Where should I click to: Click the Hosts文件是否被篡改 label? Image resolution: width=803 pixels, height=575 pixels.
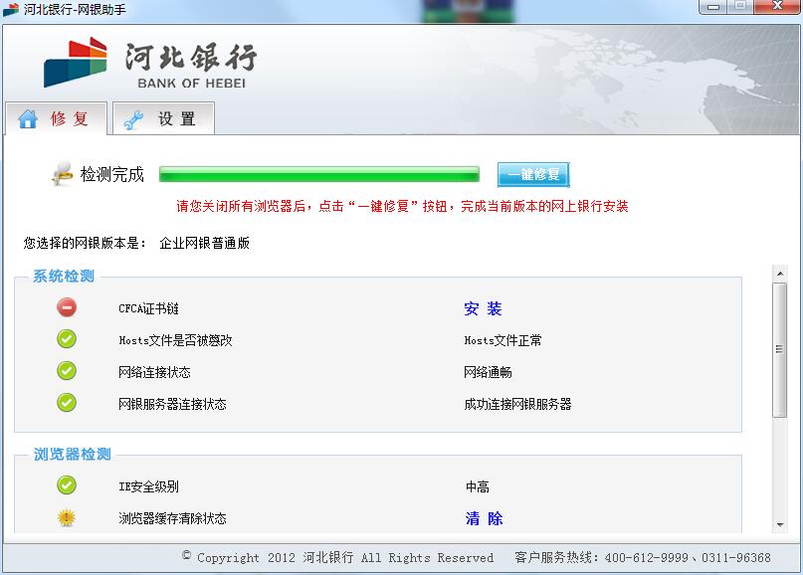pyautogui.click(x=175, y=340)
